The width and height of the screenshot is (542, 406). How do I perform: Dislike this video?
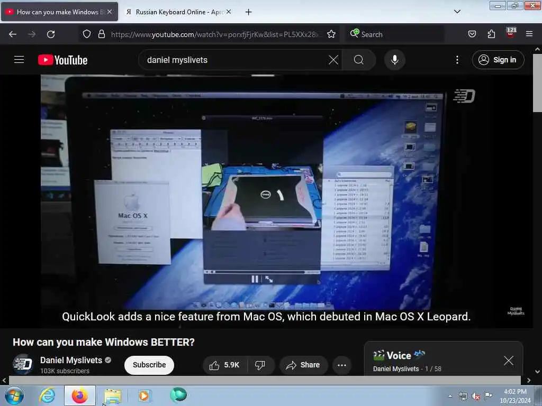point(260,365)
